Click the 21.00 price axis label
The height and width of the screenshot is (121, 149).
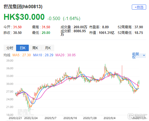10,107
